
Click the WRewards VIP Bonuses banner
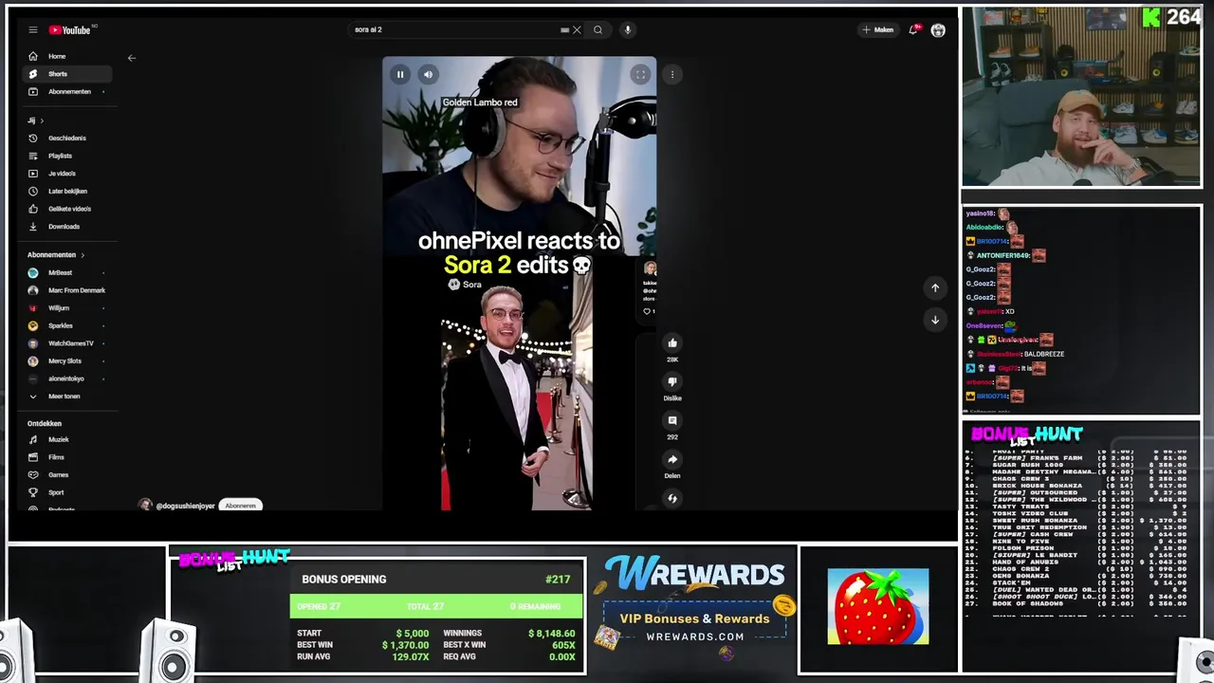tap(695, 618)
